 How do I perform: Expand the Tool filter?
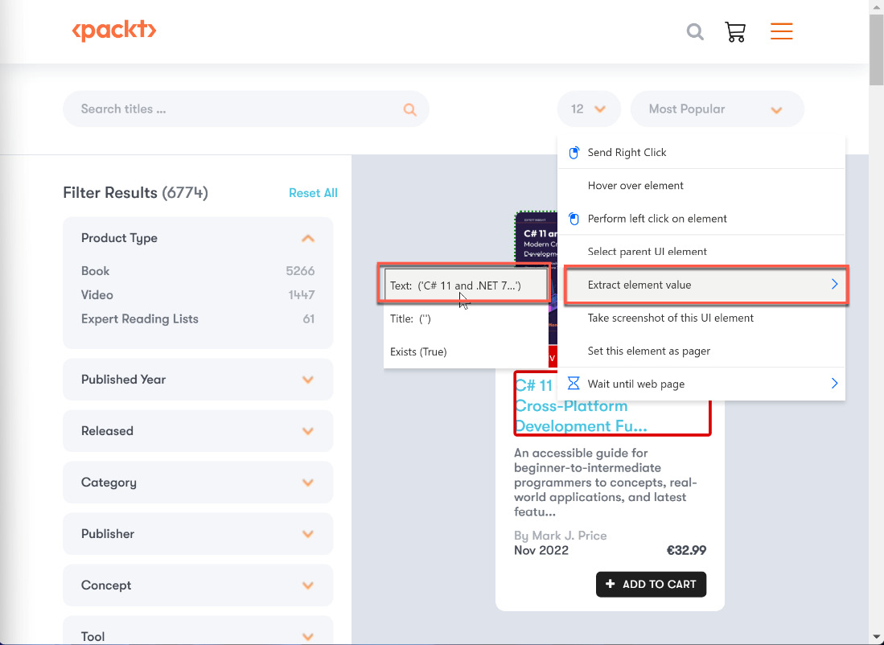click(308, 636)
